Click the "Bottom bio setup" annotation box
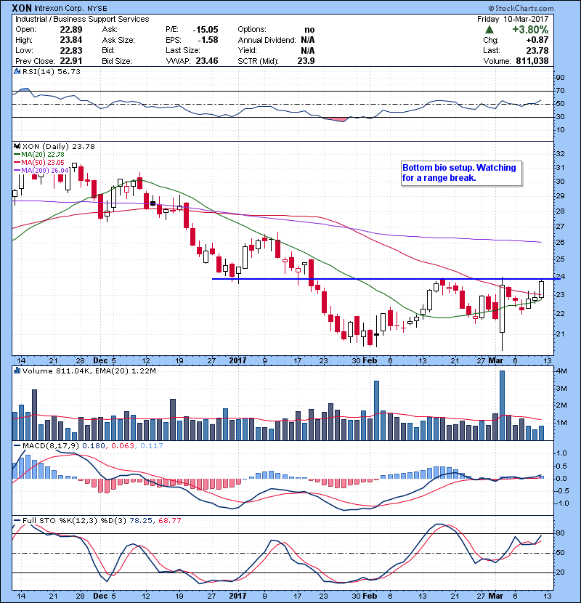 pos(461,173)
